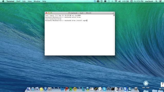Open iTunes from the Dock
The image size is (164, 92).
point(45,89)
